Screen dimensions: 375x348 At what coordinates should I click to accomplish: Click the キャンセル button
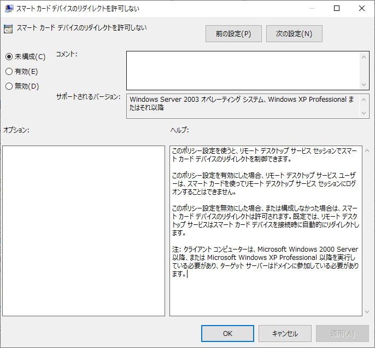(285, 333)
